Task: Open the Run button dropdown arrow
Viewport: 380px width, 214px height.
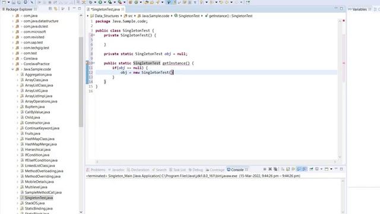Action: (x=104, y=2)
